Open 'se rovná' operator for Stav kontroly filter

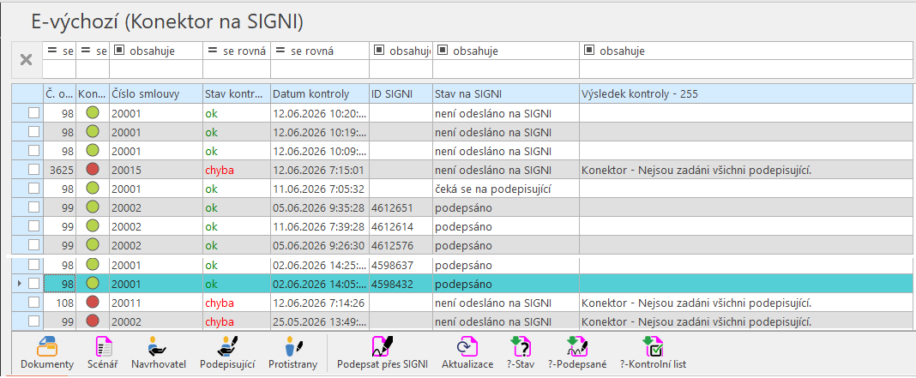click(236, 51)
